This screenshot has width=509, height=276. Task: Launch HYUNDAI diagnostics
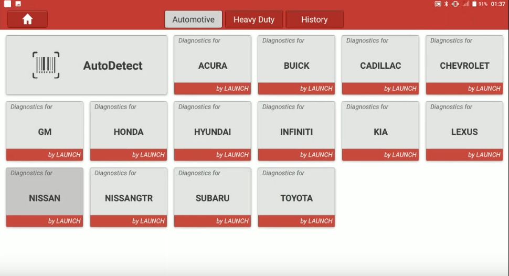[213, 131]
